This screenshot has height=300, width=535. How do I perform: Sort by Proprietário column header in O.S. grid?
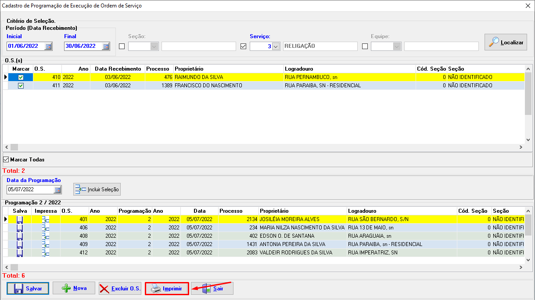(x=228, y=69)
